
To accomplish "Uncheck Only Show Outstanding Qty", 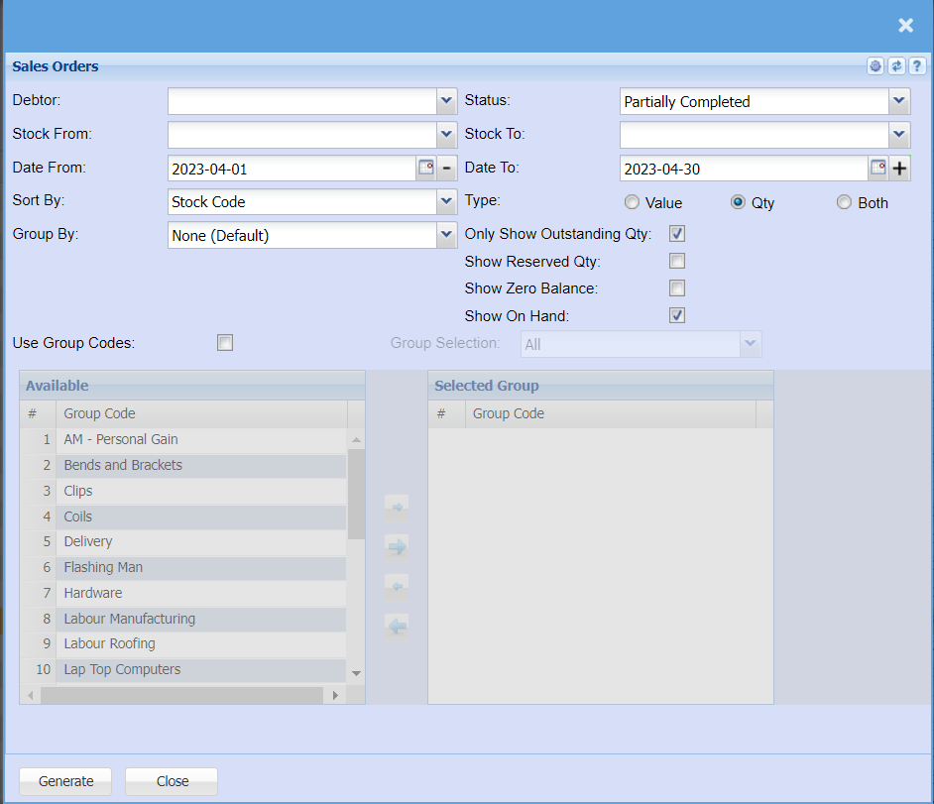I will [x=677, y=235].
